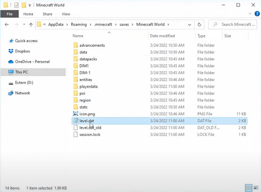This screenshot has height=192, width=261.
Task: Click saves in the address breadcrumb
Action: click(124, 25)
